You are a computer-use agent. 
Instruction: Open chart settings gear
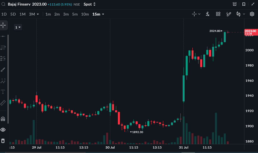coord(252,14)
